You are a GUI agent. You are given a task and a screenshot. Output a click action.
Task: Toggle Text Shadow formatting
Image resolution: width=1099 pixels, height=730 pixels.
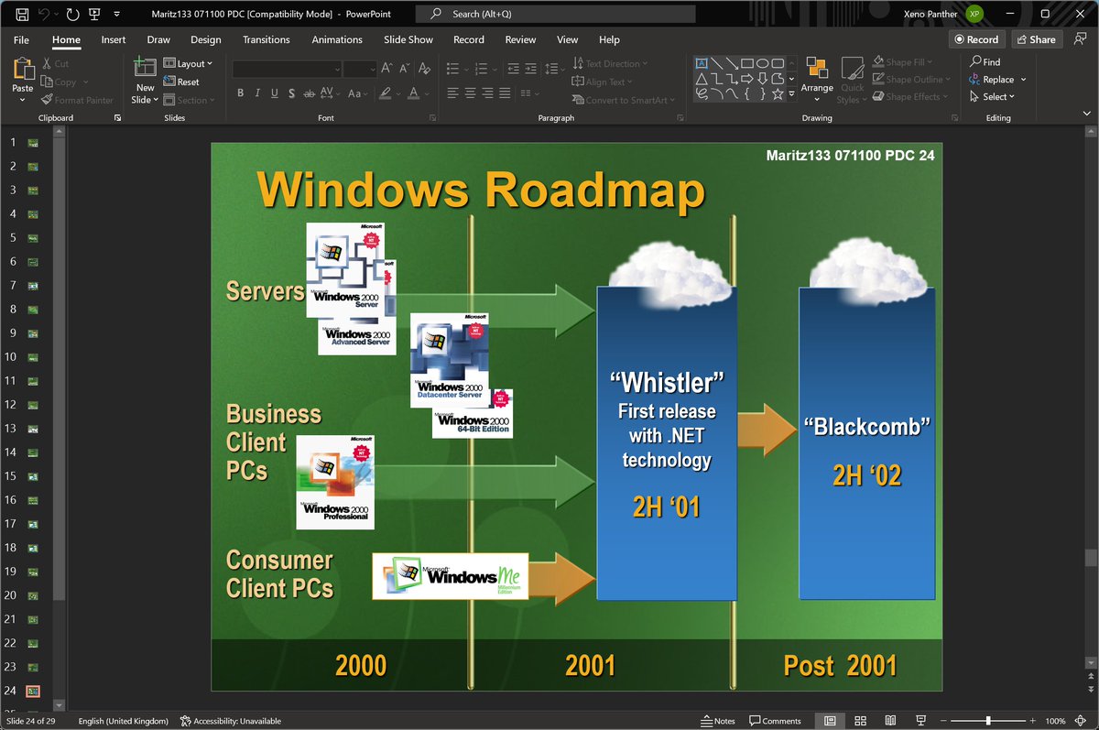[x=293, y=93]
